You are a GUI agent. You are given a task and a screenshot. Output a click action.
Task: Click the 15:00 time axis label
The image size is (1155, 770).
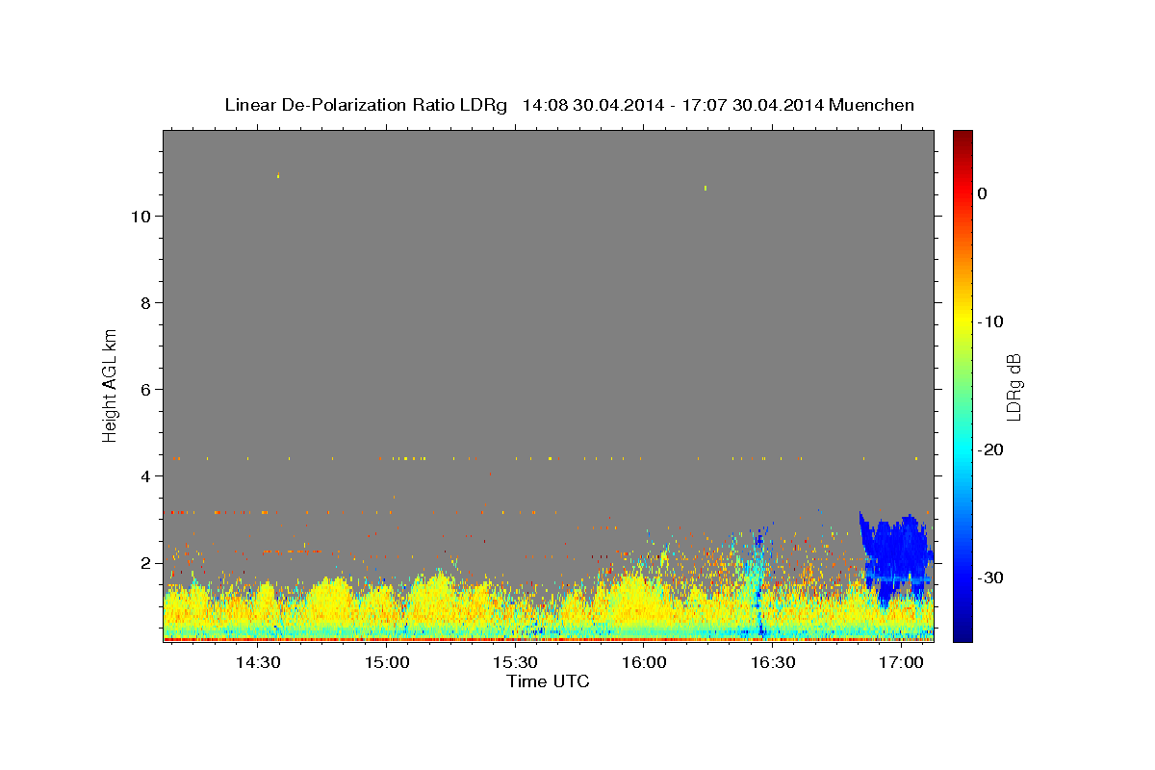(x=387, y=662)
